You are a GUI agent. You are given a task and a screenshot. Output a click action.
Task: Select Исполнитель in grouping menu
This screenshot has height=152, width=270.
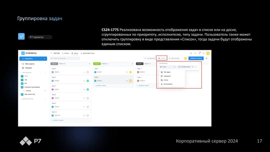[168, 84]
